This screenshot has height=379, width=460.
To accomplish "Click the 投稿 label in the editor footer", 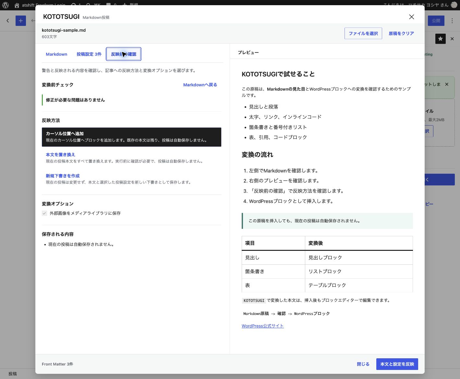I will tap(13, 374).
